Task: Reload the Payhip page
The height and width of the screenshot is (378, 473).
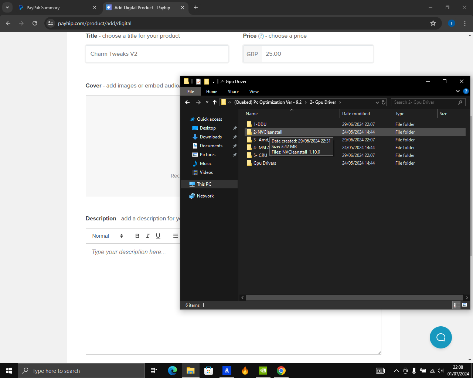Action: [x=35, y=23]
